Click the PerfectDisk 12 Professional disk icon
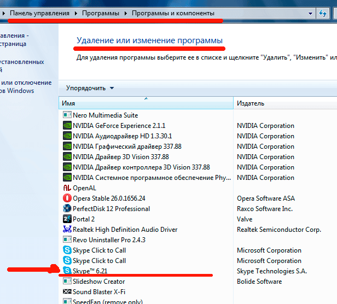The image size is (337, 304). coord(67,209)
